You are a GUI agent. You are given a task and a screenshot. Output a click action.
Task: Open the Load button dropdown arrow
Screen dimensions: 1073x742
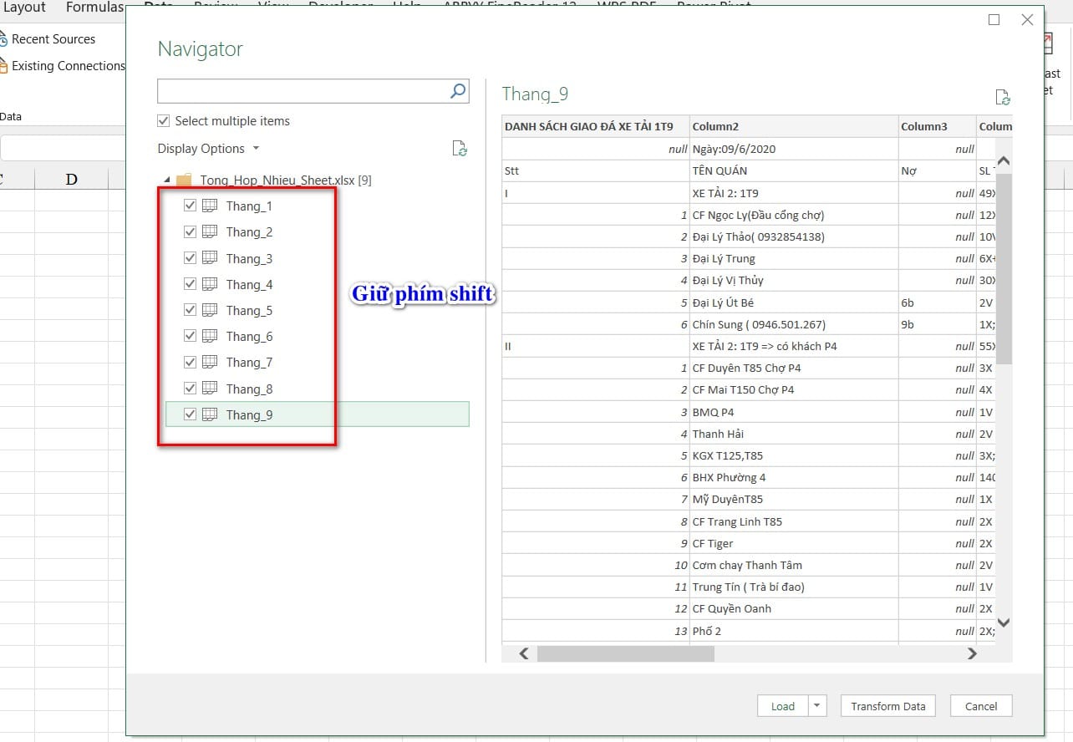tap(816, 706)
